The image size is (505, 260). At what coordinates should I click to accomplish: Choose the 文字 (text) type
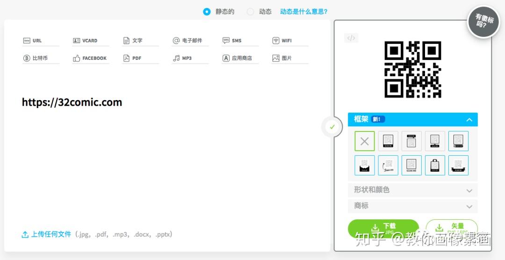140,41
